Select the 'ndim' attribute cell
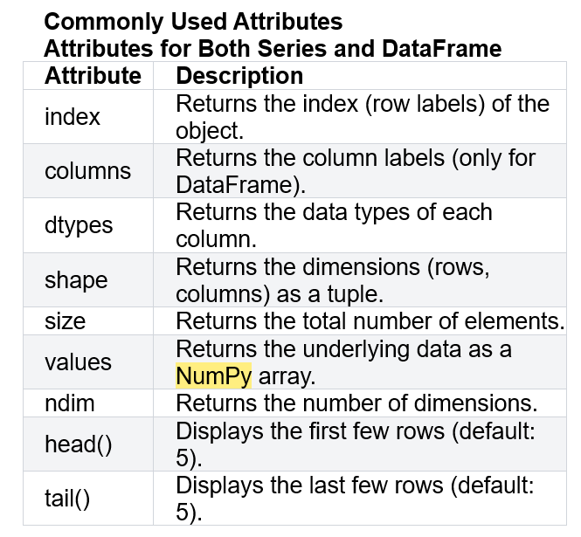Viewport: 581px width, 537px height. [x=88, y=403]
